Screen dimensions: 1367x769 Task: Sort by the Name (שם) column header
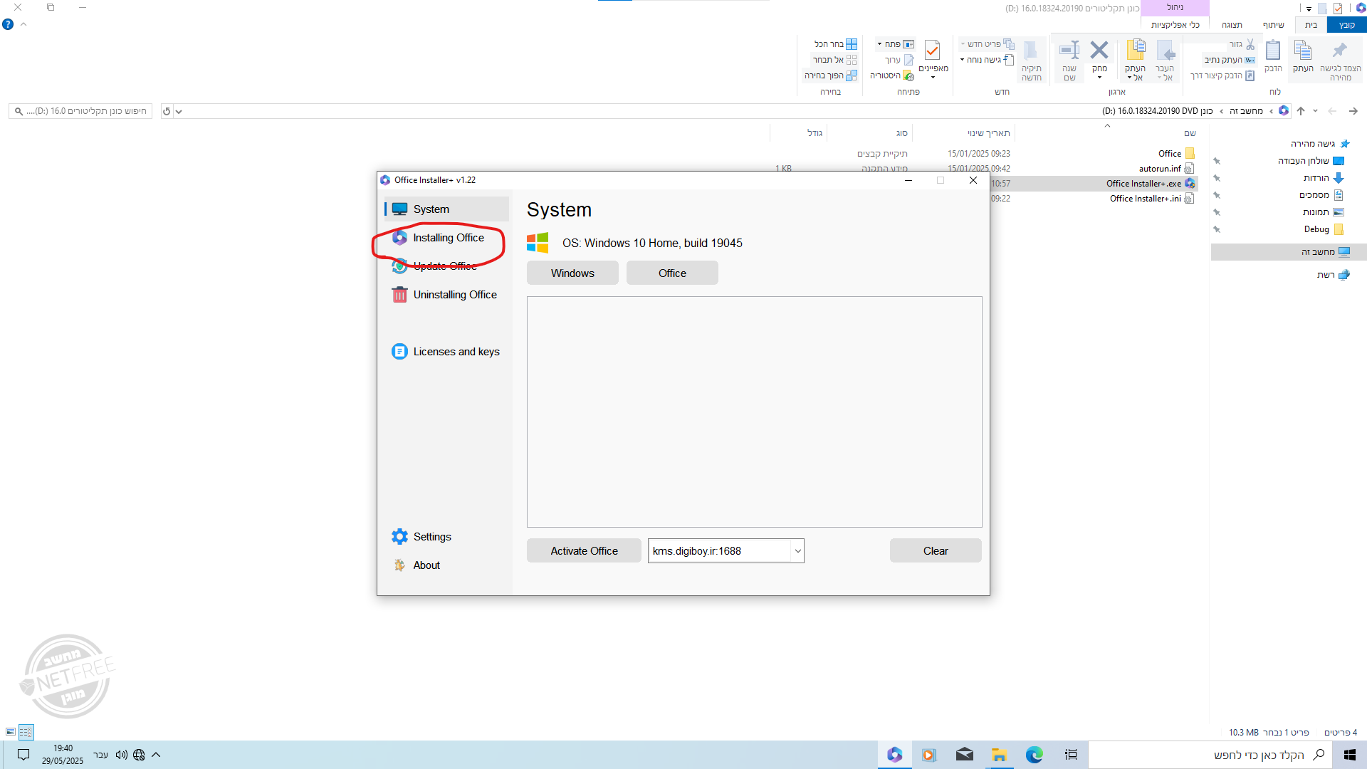coord(1190,133)
